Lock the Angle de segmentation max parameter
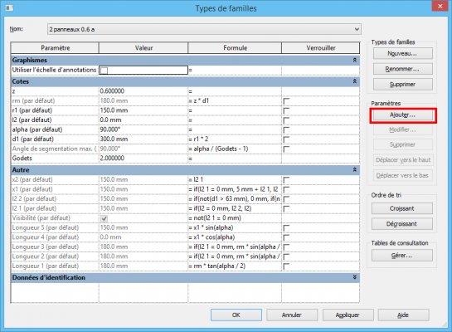This screenshot has width=452, height=332. tap(286, 149)
